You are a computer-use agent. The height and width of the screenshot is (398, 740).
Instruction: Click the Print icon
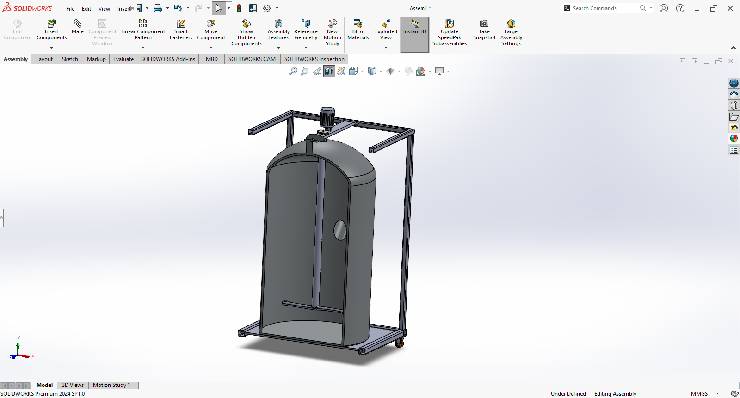point(158,8)
